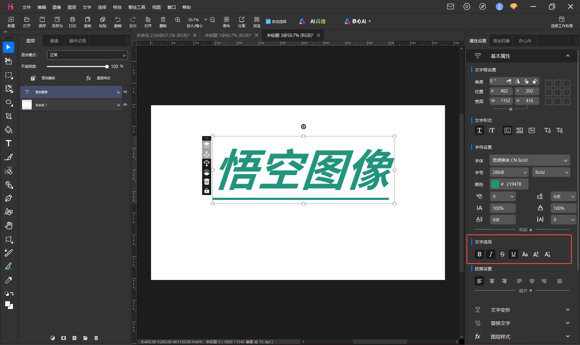Click the color hex 21947B field
Image resolution: width=580 pixels, height=345 pixels.
point(514,184)
